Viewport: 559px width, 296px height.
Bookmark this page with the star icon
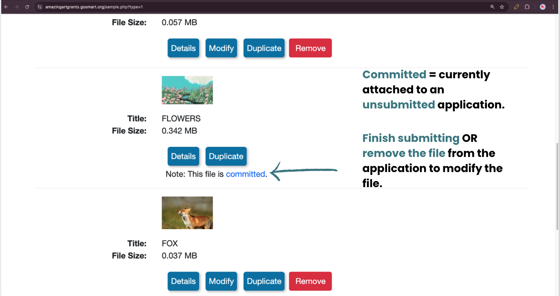502,7
